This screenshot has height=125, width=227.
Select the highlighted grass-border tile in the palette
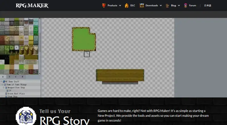tap(22, 47)
